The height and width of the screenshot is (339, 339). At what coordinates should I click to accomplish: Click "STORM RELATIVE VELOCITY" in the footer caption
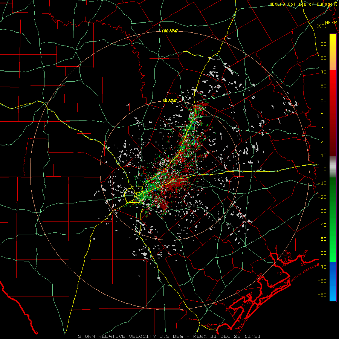point(117,336)
